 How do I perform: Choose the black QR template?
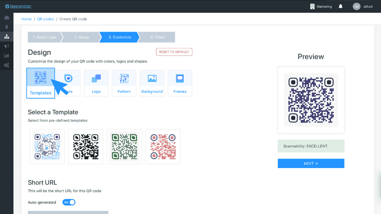(x=86, y=147)
